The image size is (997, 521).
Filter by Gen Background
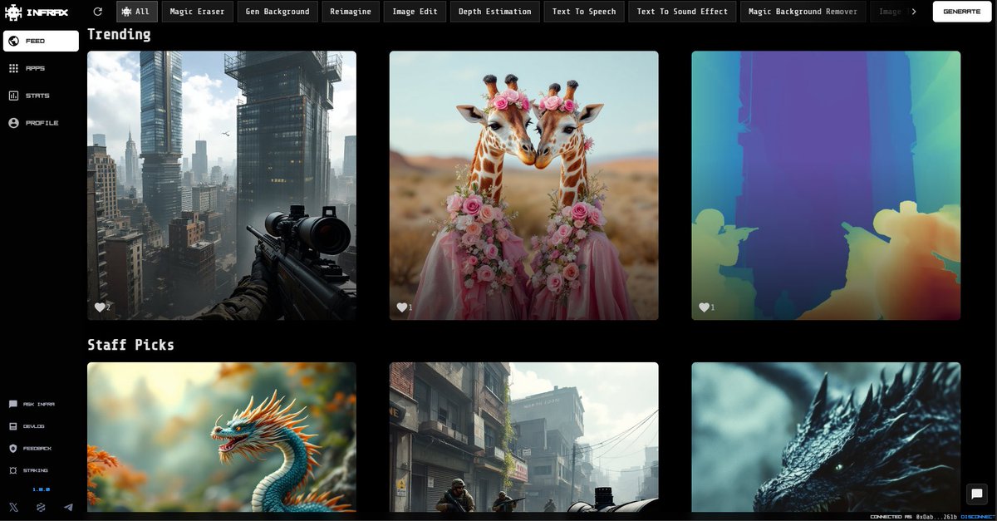tap(277, 12)
